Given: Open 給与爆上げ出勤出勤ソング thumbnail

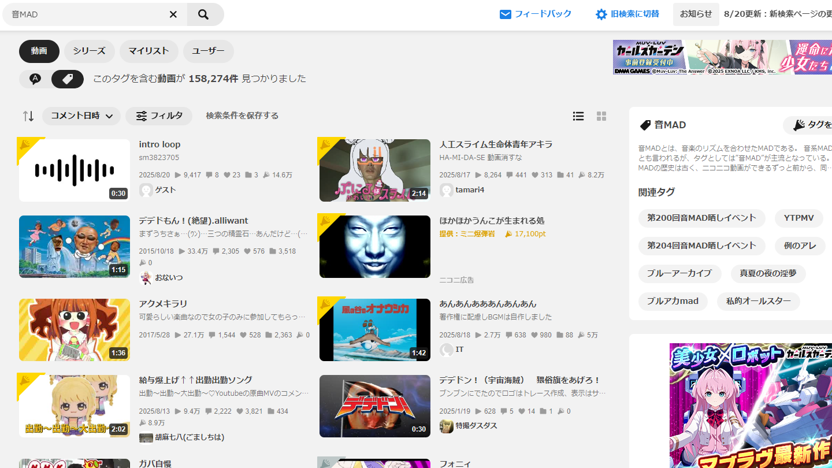Looking at the screenshot, I should [75, 406].
